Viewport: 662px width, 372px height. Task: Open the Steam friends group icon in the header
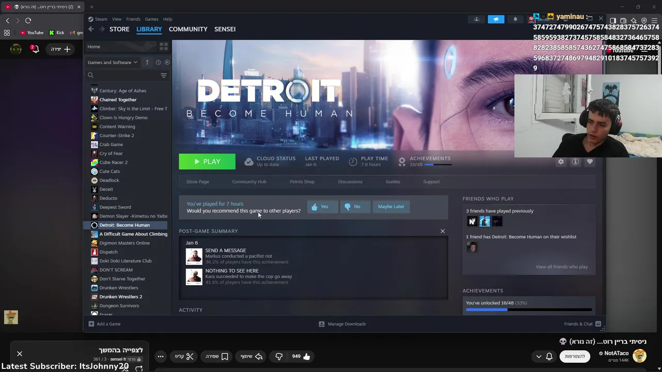point(477,19)
